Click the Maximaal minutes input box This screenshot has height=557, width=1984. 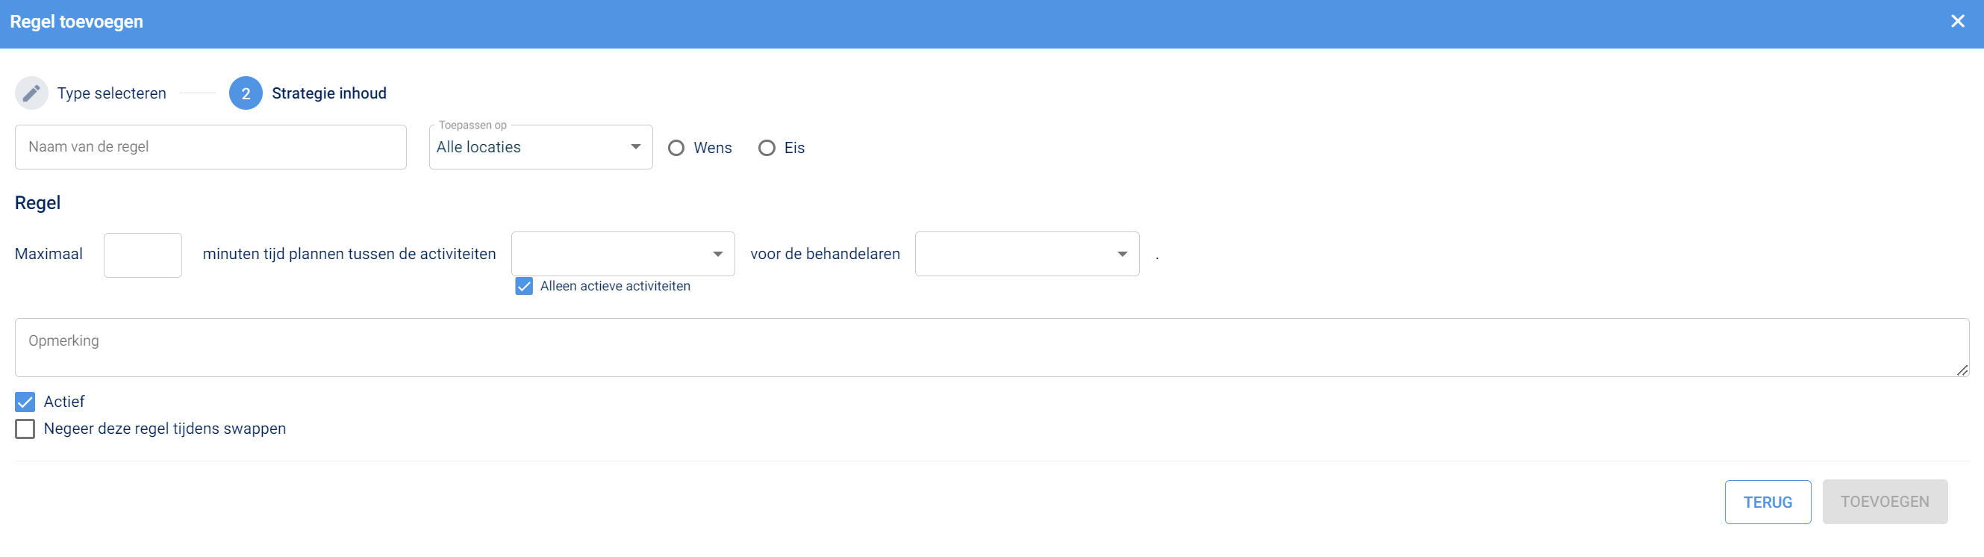pos(143,255)
